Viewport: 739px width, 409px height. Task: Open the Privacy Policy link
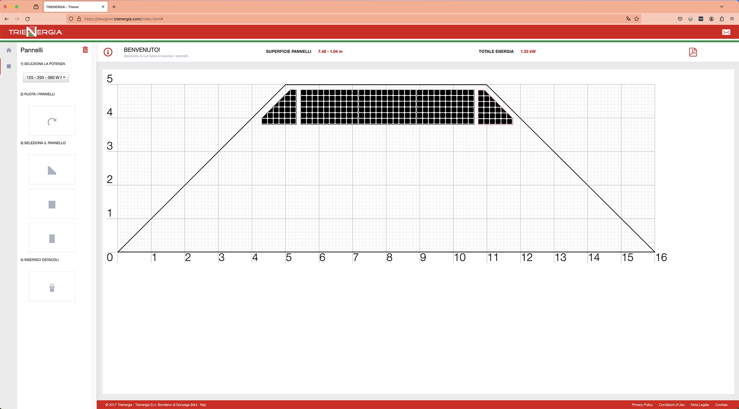pos(642,405)
